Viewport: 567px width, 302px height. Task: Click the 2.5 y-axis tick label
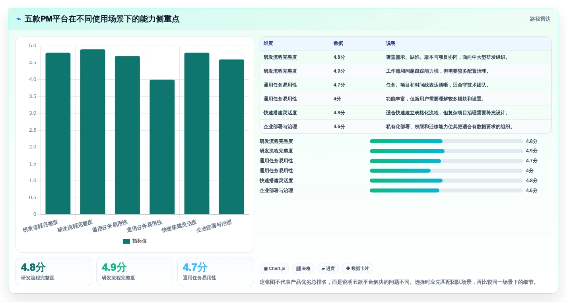(x=33, y=130)
